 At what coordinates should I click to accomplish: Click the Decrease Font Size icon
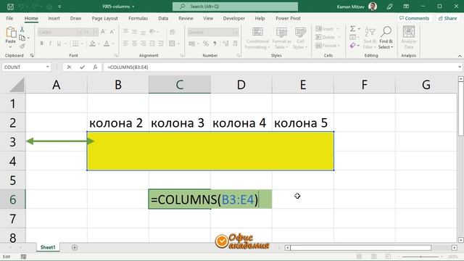[112, 32]
